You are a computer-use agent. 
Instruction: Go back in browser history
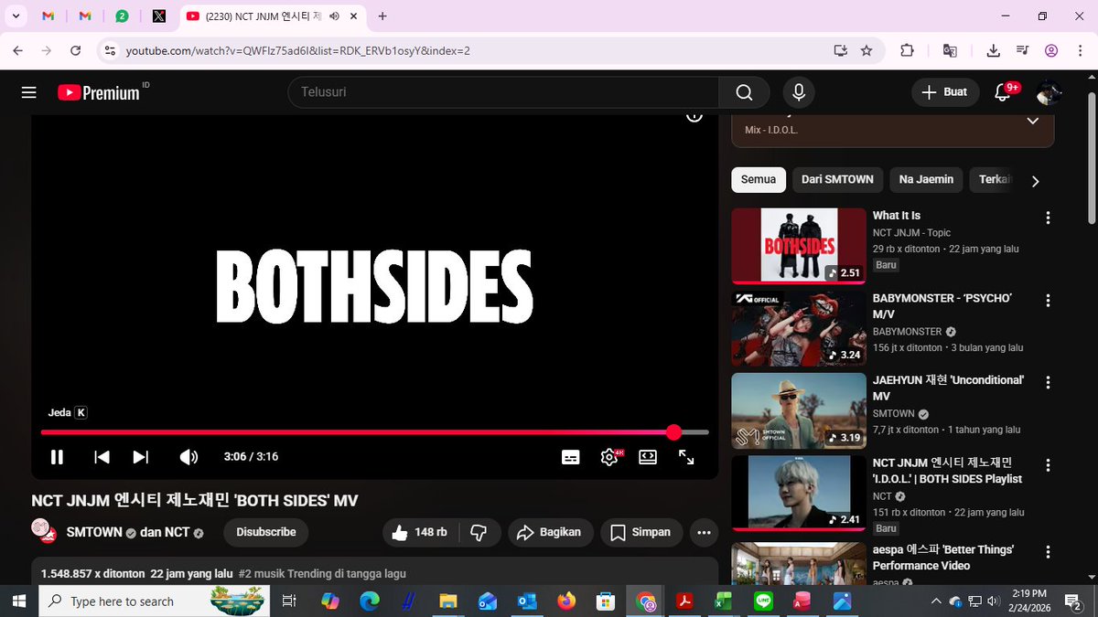[x=18, y=50]
